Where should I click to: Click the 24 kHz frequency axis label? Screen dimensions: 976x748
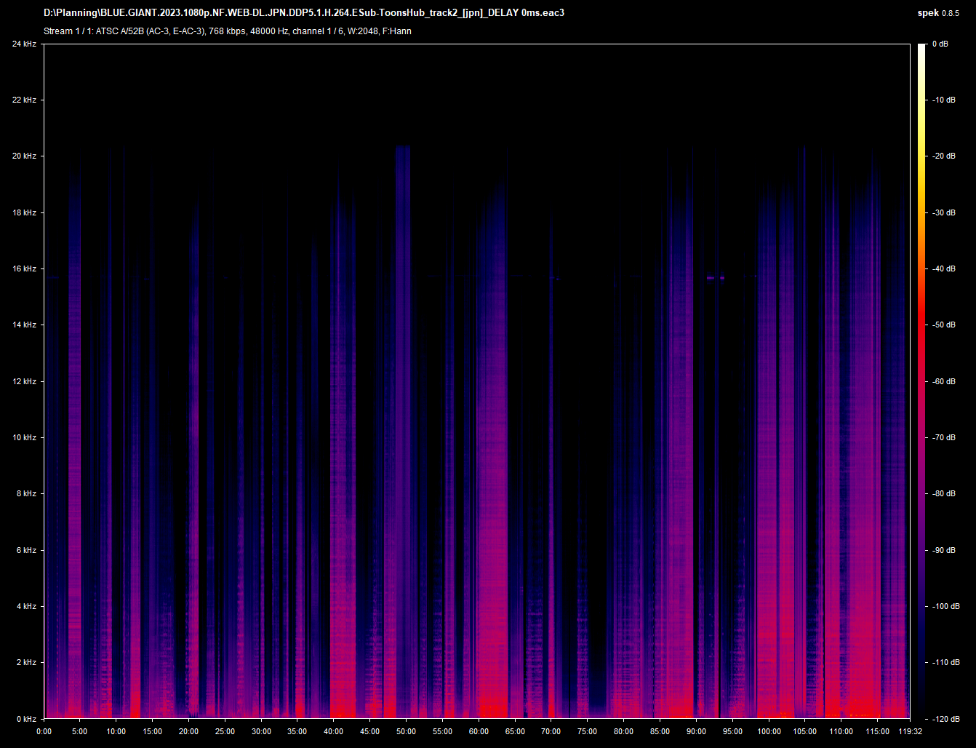[24, 44]
